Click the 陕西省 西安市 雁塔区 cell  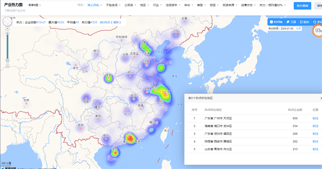pyautogui.click(x=218, y=141)
